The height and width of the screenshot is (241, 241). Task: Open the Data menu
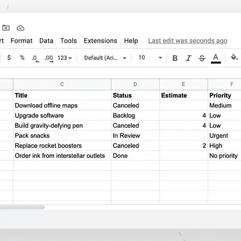pos(46,41)
